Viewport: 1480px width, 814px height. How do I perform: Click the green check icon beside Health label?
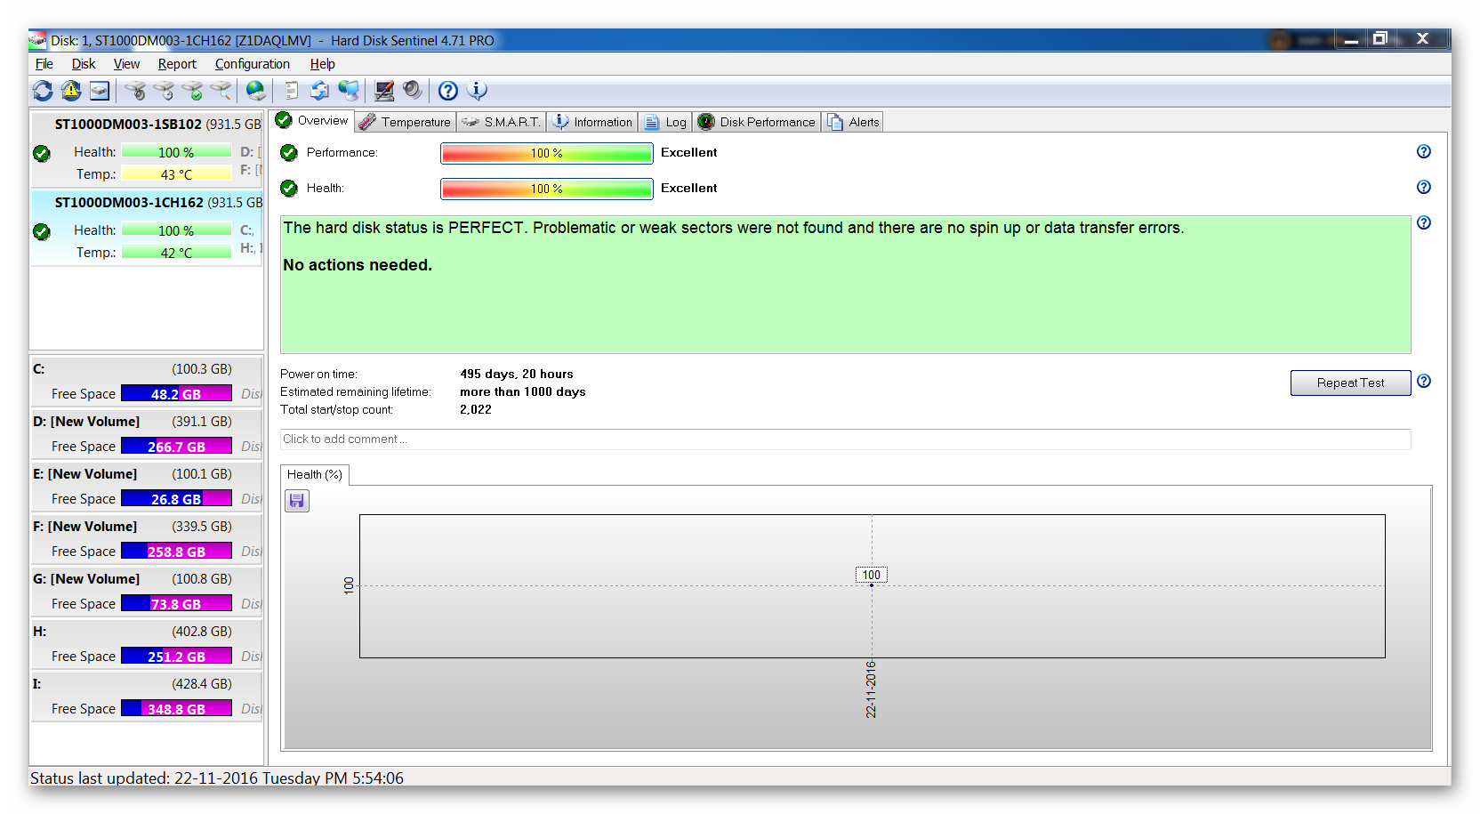pyautogui.click(x=289, y=189)
